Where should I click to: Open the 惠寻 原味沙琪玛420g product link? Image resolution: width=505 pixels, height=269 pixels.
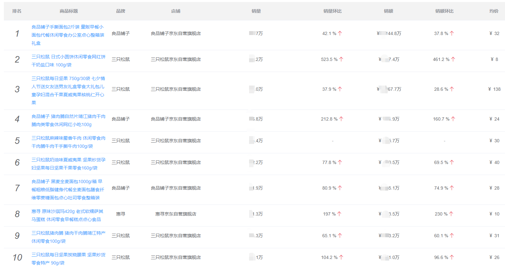(x=67, y=215)
